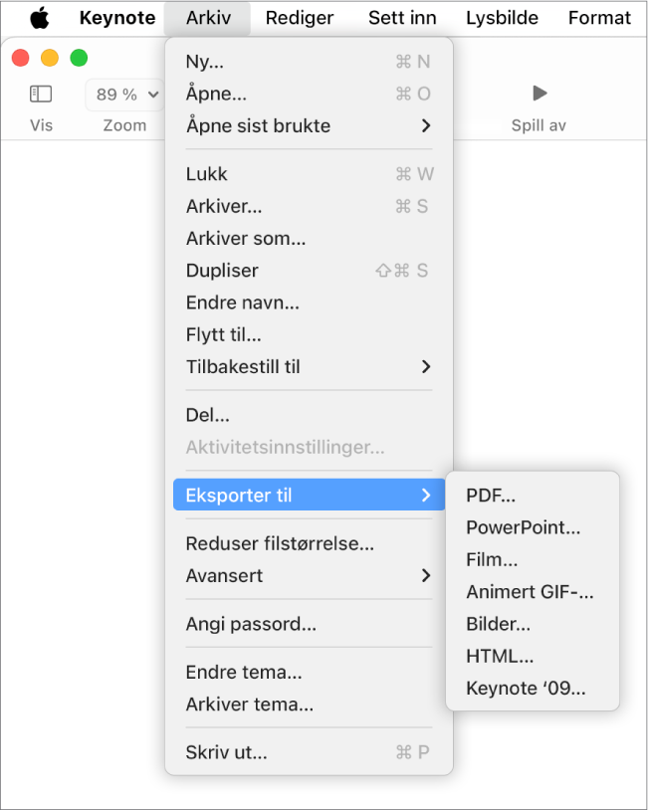Select Skriv ut… menu item

pyautogui.click(x=309, y=752)
